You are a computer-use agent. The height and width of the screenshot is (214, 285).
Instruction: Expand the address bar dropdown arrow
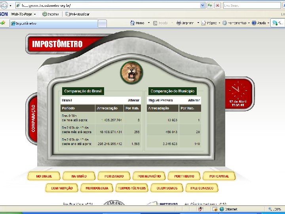pyautogui.click(x=202, y=6)
